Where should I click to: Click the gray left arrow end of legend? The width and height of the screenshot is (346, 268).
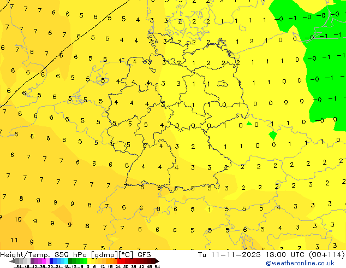coord(13,261)
